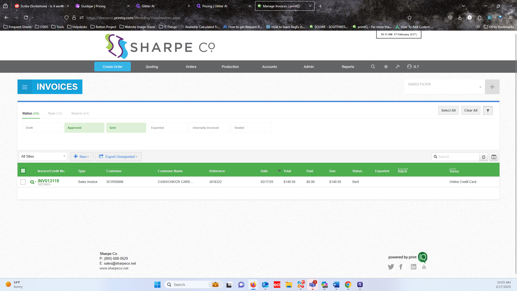Viewport: 517px width, 291px height.
Task: Open Google Chrome from the taskbar
Action: click(x=348, y=285)
